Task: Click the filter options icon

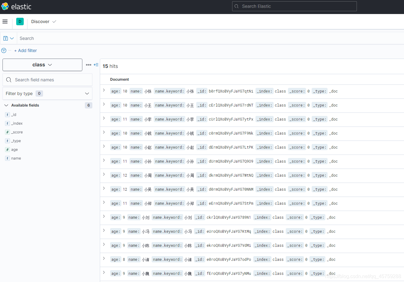Action: click(x=4, y=50)
